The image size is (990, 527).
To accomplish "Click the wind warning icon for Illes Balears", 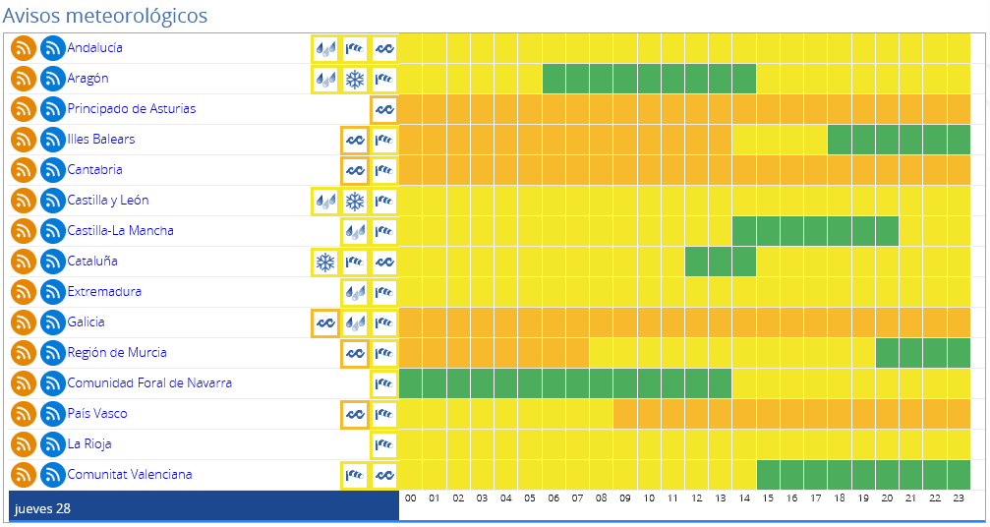I will [x=384, y=140].
